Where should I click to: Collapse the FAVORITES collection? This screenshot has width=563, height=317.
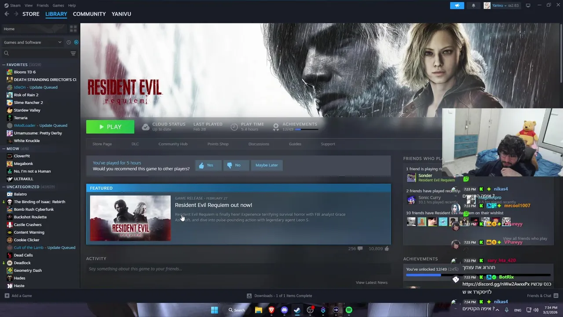4,65
